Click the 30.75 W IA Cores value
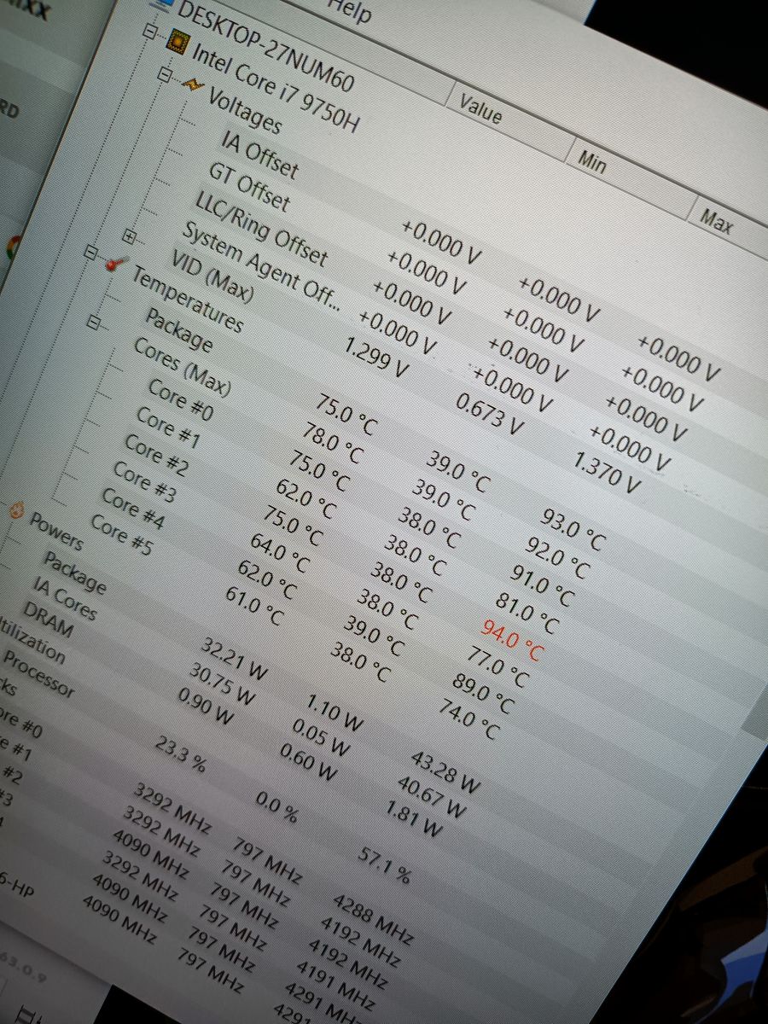This screenshot has width=768, height=1024. pos(221,683)
